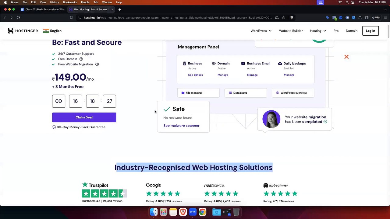
Task: Click the Hostinger logo
Action: coord(23,31)
